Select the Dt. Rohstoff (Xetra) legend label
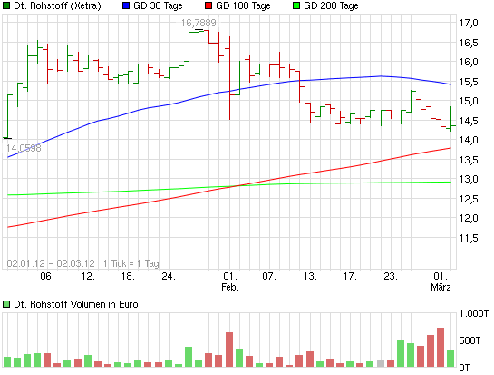The width and height of the screenshot is (494, 375). (x=57, y=5)
